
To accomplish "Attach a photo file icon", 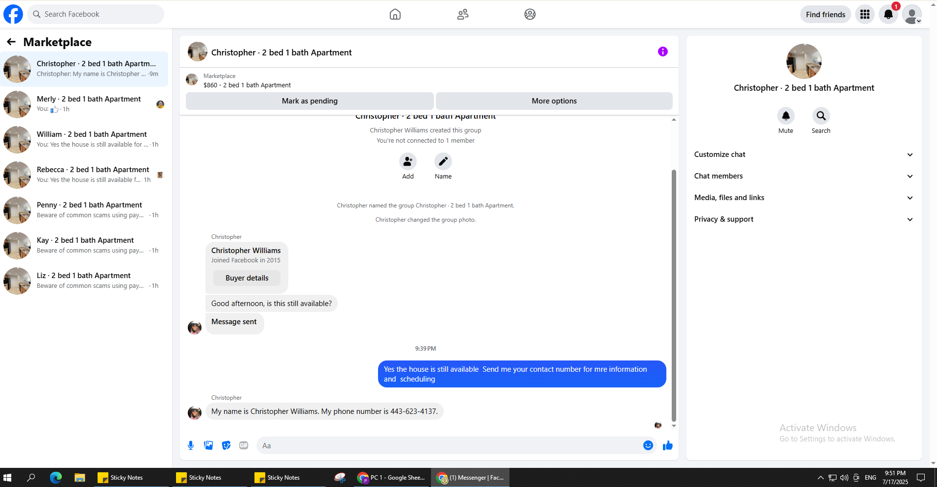I will click(208, 445).
